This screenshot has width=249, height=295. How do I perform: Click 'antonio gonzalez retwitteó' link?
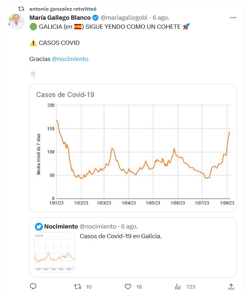click(x=63, y=9)
